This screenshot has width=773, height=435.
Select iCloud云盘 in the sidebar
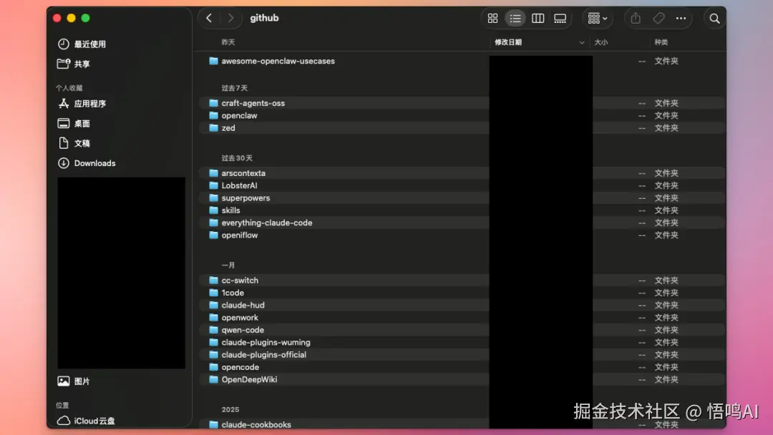(x=87, y=421)
